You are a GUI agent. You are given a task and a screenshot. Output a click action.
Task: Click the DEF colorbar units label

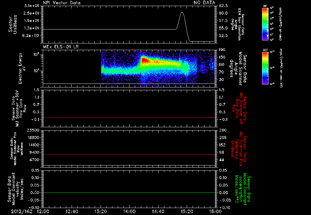281,68
